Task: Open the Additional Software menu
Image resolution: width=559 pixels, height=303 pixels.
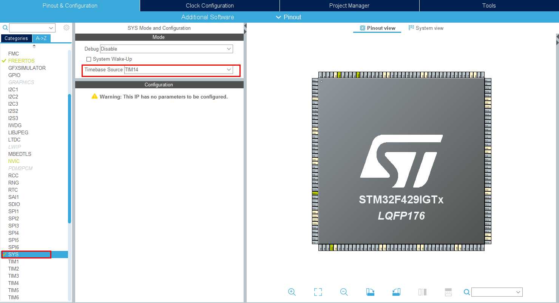Action: point(207,17)
